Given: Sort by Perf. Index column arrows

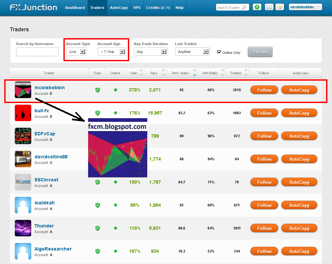Looking at the screenshot, I should point(194,73).
